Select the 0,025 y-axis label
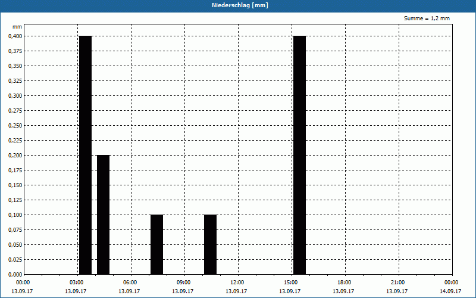 coord(15,260)
